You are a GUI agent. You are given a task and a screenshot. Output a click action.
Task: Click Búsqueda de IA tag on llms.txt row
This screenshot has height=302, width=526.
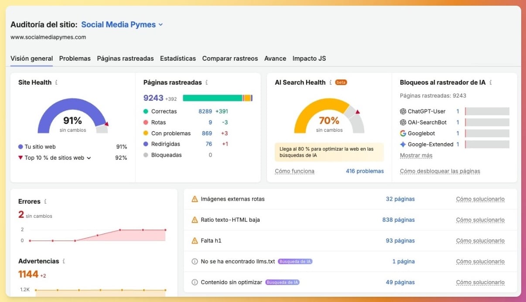(295, 262)
